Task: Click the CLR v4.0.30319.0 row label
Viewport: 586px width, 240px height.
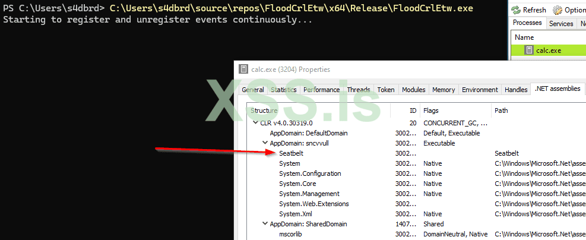Action: (x=286, y=122)
